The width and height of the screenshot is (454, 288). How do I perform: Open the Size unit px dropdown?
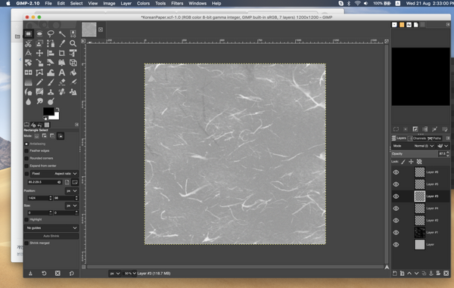click(x=72, y=206)
